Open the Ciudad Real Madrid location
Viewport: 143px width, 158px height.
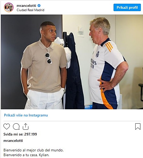[30, 10]
